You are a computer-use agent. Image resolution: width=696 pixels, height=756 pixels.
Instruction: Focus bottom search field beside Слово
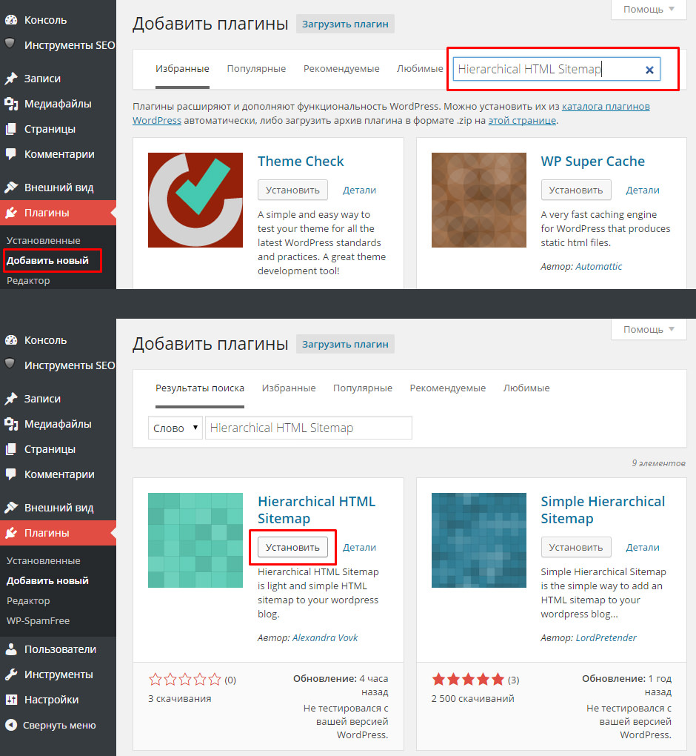coord(309,428)
